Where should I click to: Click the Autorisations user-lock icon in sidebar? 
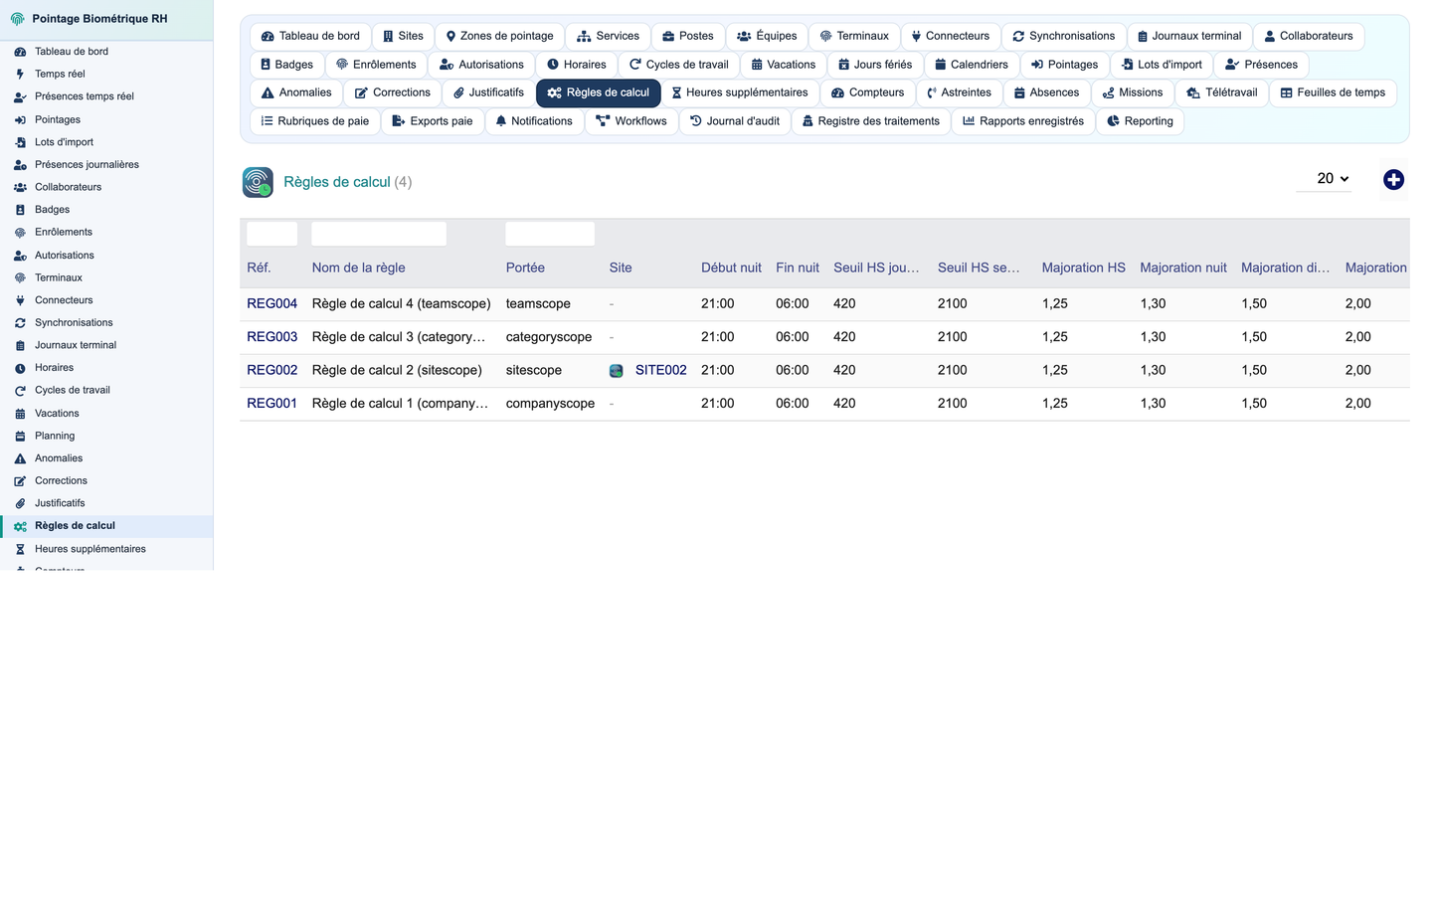click(x=20, y=256)
